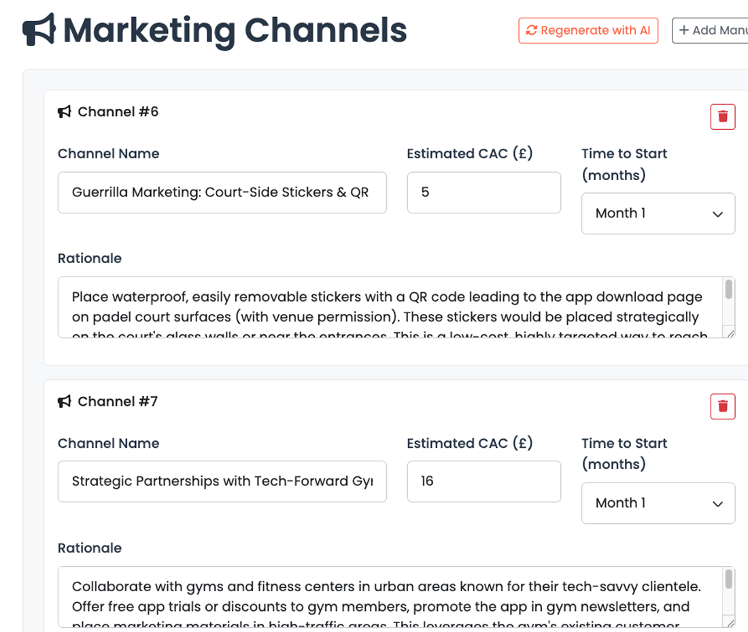Open the Time to Start dropdown for Channel #7

pos(658,503)
